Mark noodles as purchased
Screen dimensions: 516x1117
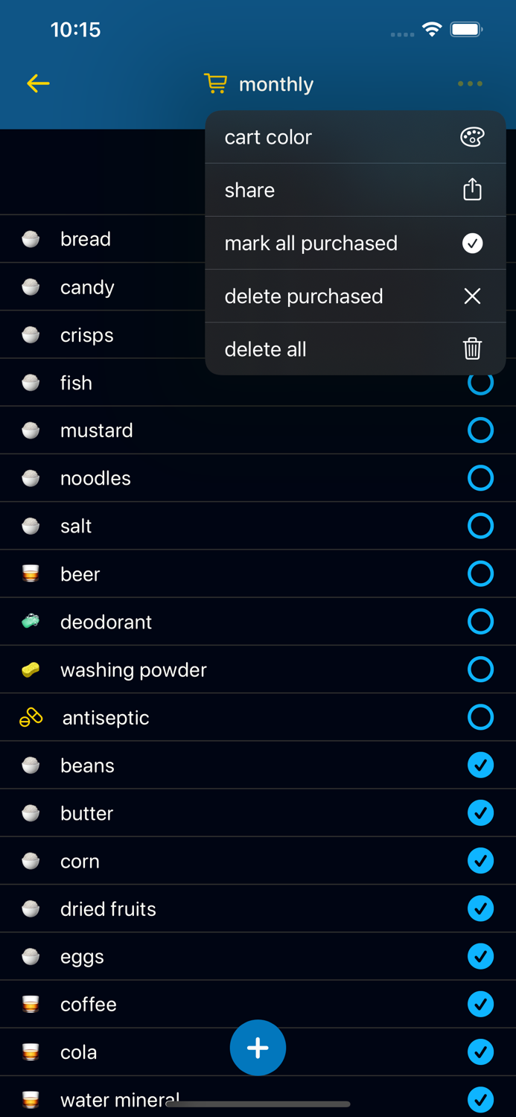(x=480, y=478)
